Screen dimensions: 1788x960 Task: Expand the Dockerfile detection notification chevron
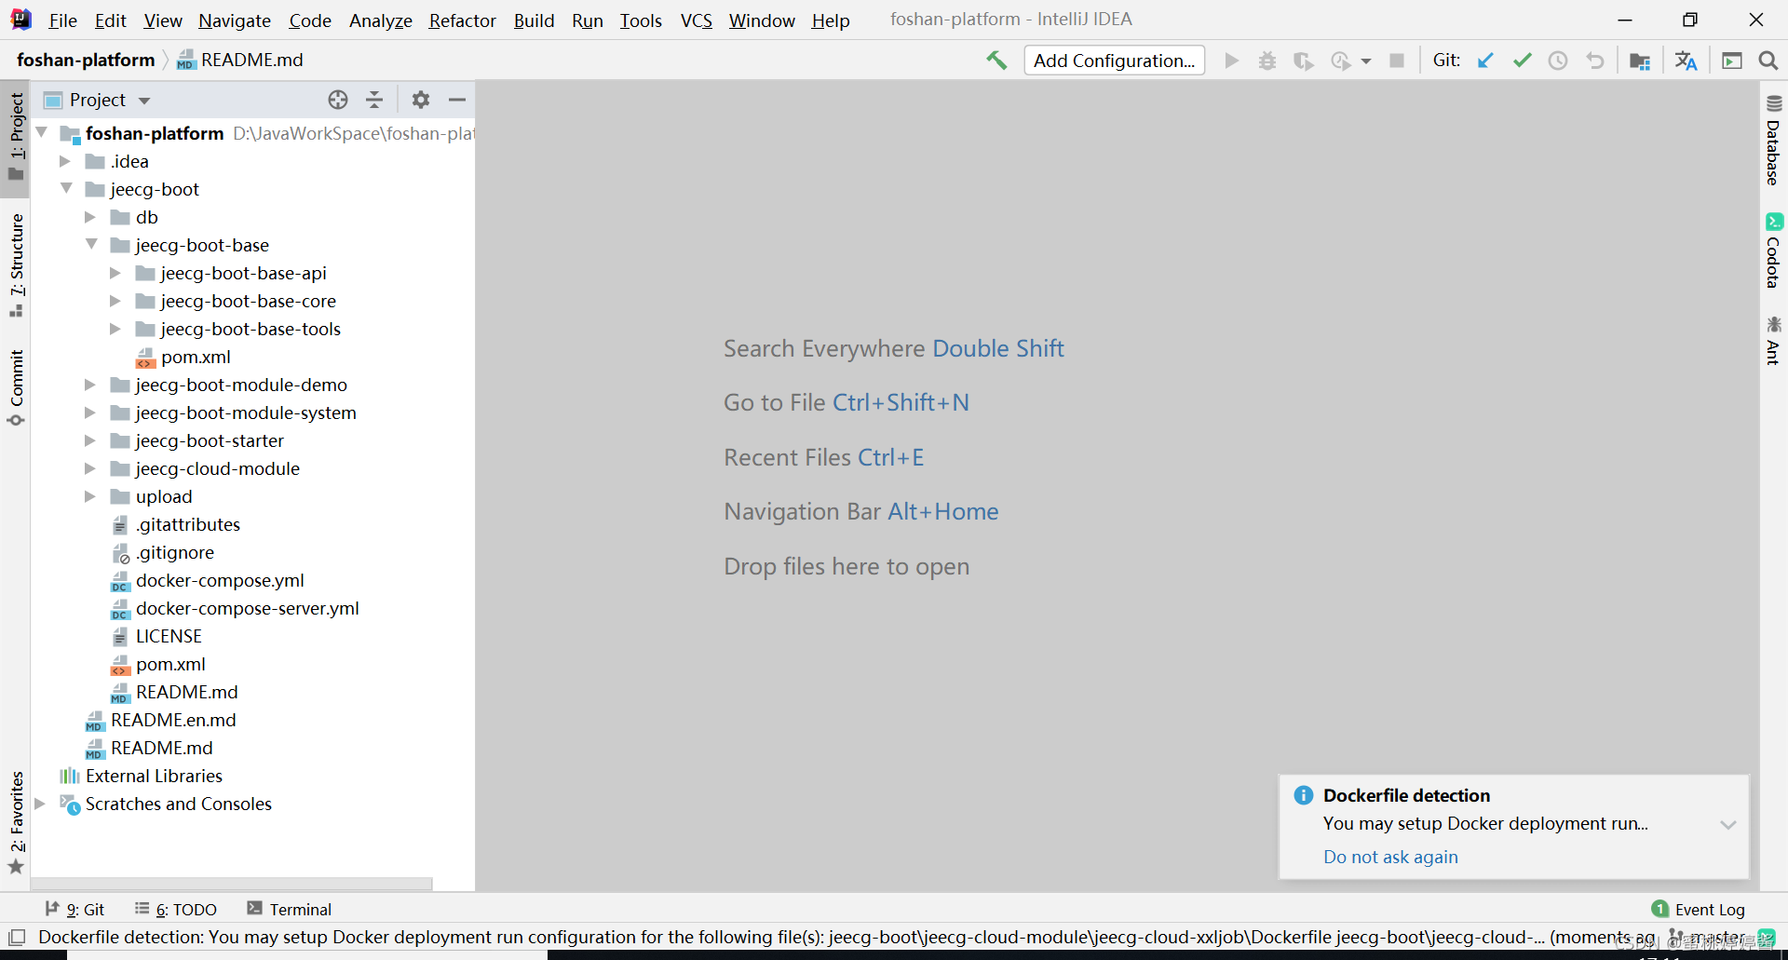click(x=1728, y=825)
